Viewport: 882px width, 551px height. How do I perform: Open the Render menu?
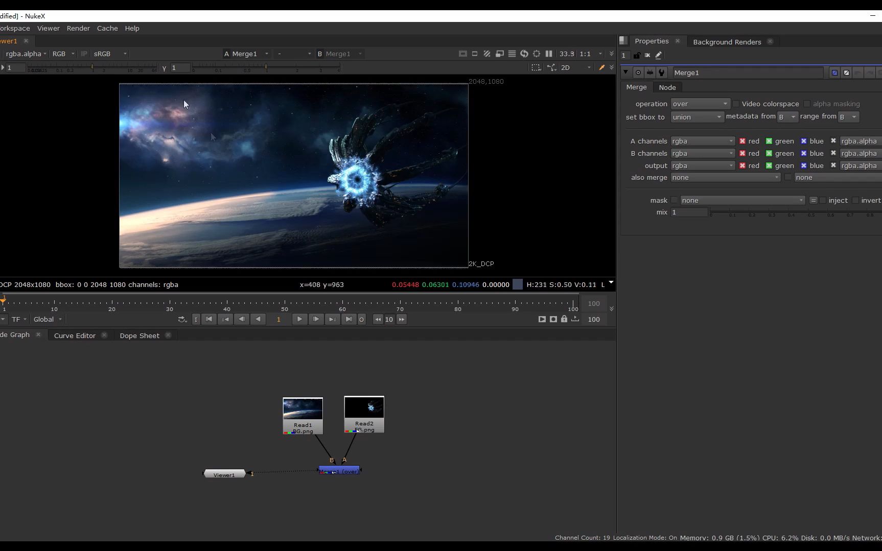78,28
